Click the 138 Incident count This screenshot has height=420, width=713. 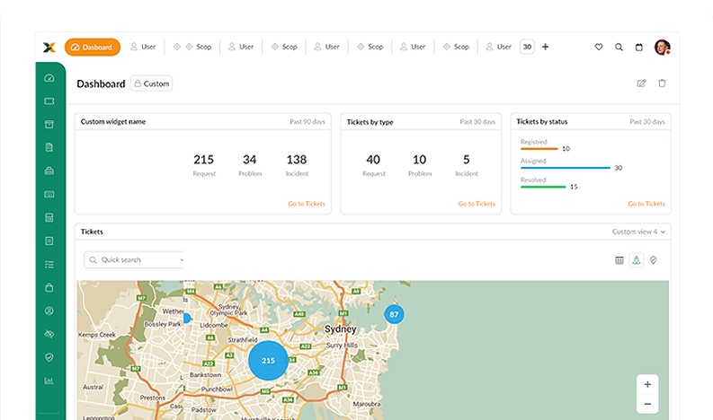tap(297, 160)
